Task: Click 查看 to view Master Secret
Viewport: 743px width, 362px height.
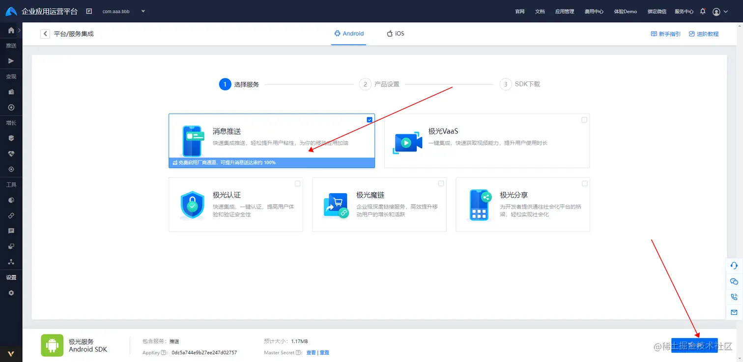Action: (311, 353)
